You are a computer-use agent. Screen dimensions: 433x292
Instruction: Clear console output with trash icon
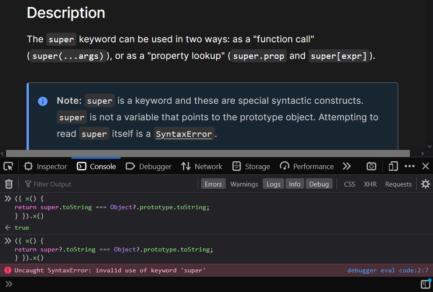click(9, 184)
